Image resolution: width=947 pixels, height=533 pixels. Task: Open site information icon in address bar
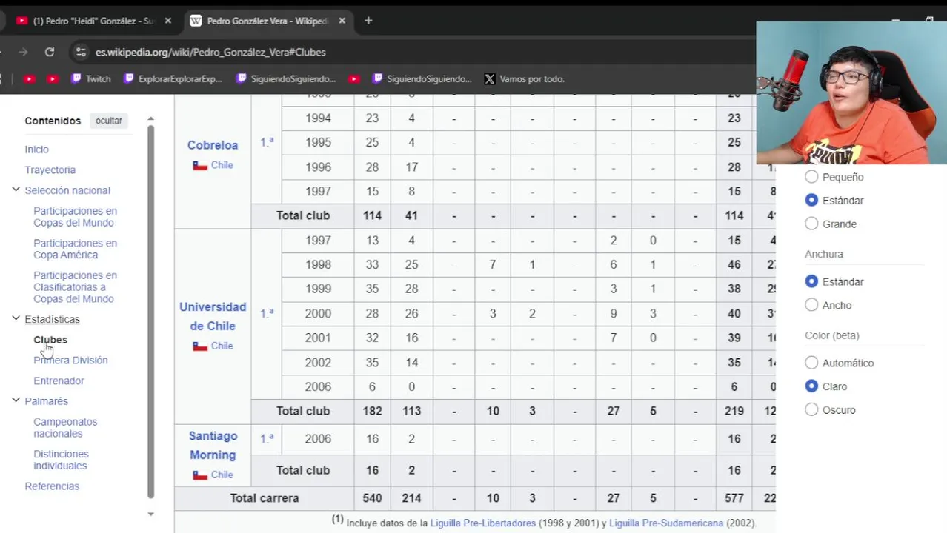point(80,52)
